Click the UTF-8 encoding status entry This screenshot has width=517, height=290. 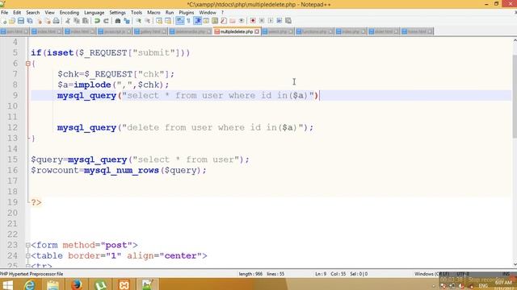tap(463, 274)
